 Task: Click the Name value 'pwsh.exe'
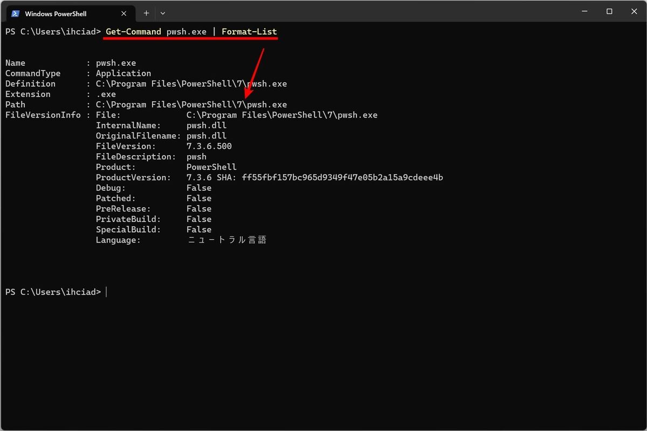pyautogui.click(x=116, y=63)
